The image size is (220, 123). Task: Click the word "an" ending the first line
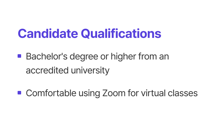164,56
